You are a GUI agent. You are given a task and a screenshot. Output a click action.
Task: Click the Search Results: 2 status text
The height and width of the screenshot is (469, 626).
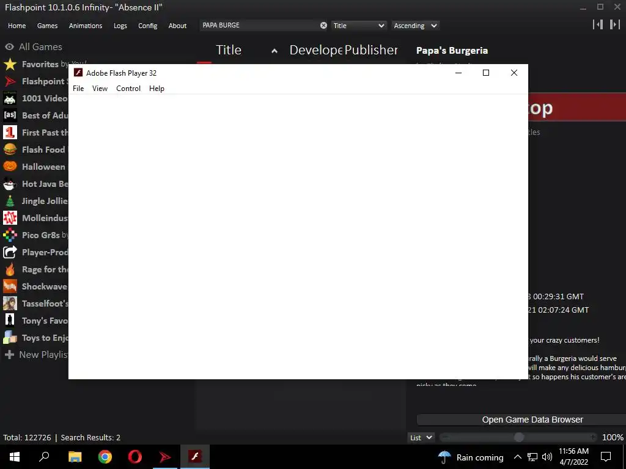pos(90,437)
